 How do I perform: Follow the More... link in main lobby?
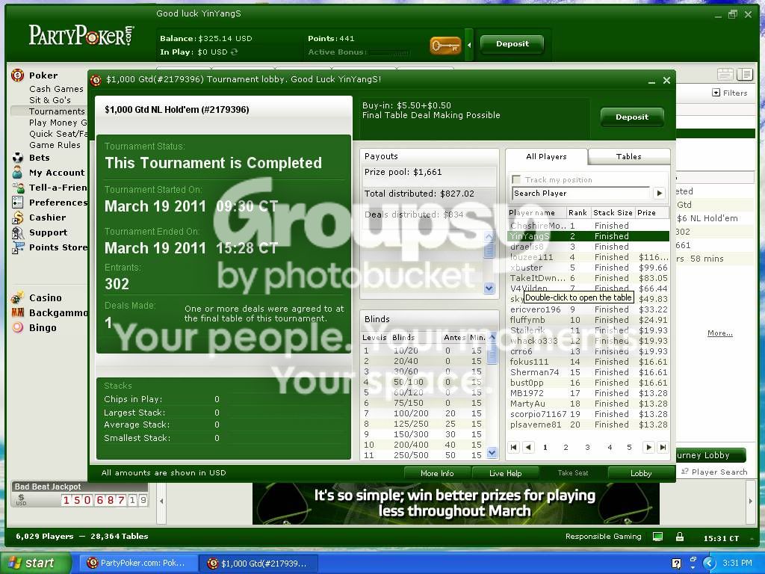pyautogui.click(x=720, y=333)
